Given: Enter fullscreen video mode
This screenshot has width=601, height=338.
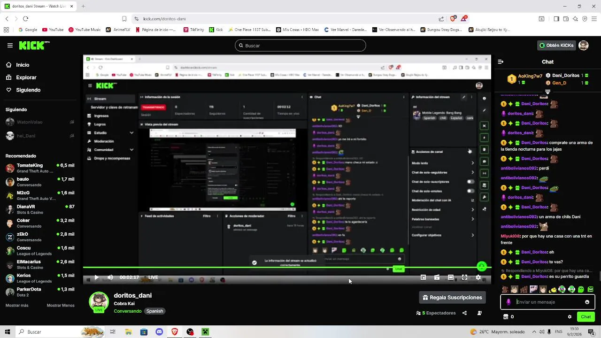Looking at the screenshot, I should 464,277.
